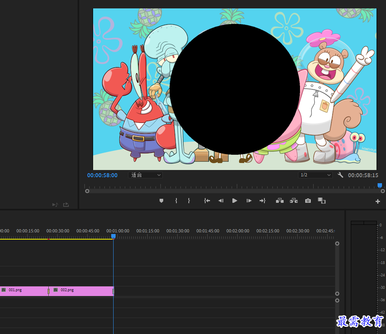Click the audio tracks scrollbar handle

(x=337, y=300)
